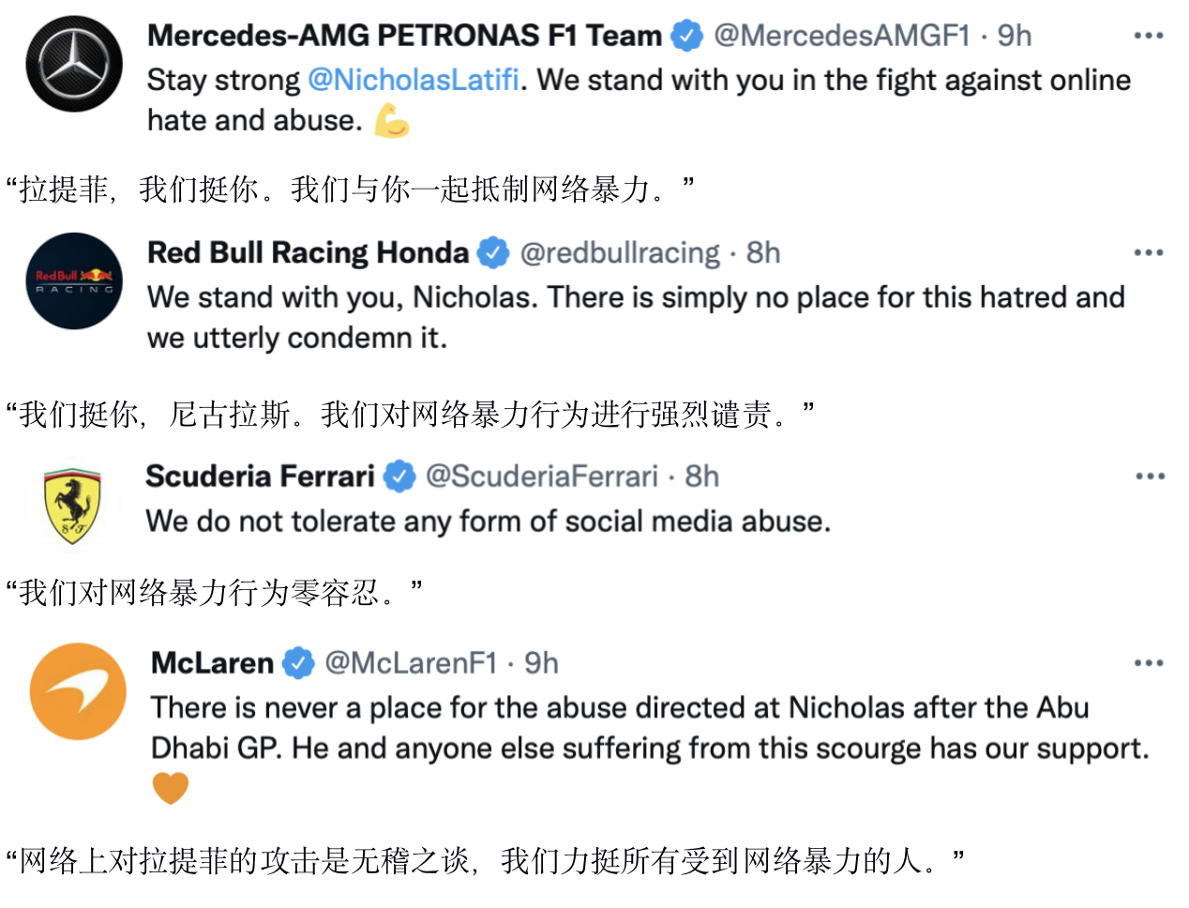Click McLaren's blue verified badge
The height and width of the screenshot is (908, 1189).
298,663
